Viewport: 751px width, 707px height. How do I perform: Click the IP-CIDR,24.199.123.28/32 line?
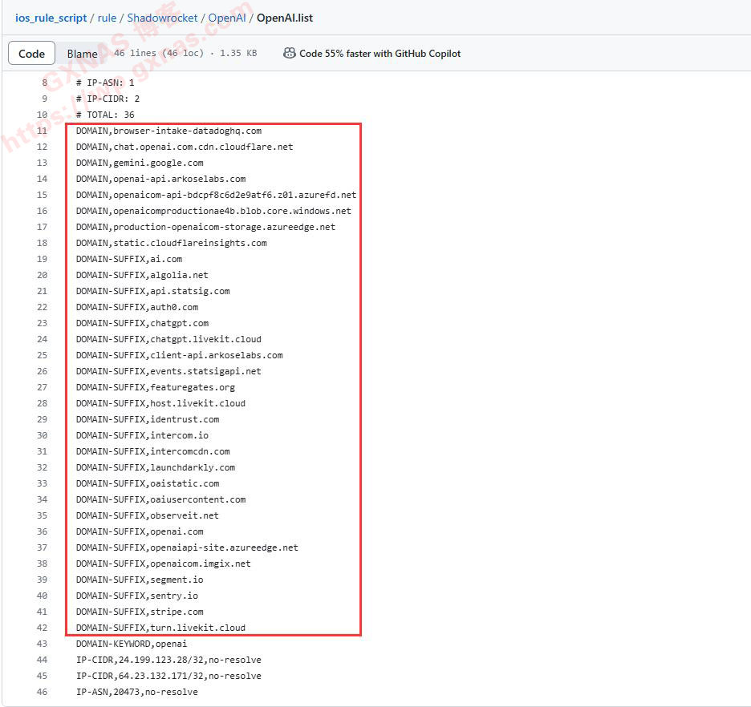(168, 660)
